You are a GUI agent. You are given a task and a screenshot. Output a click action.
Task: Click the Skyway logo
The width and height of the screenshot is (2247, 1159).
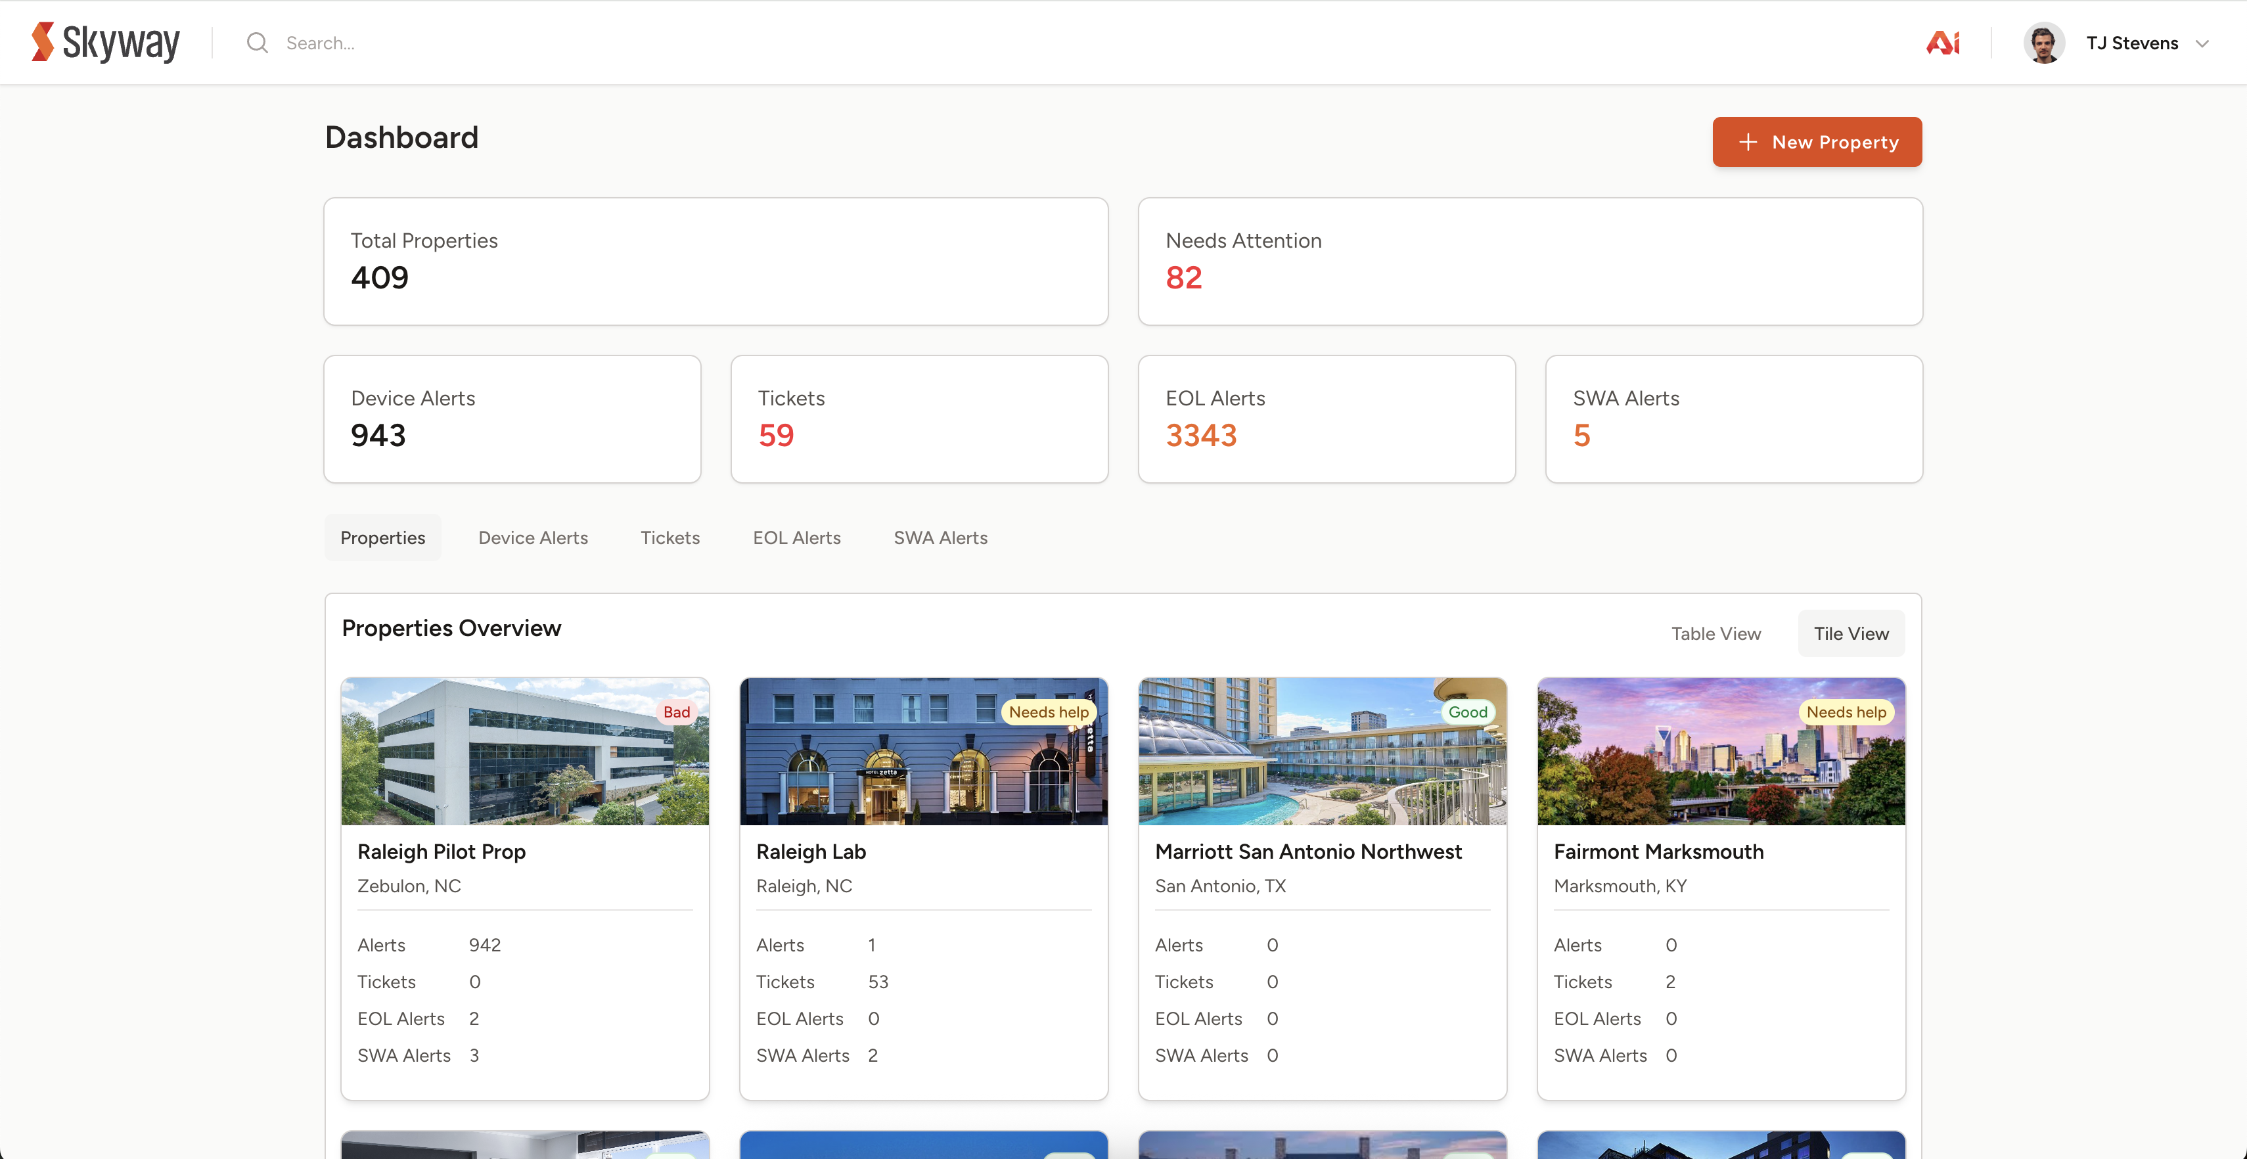104,41
